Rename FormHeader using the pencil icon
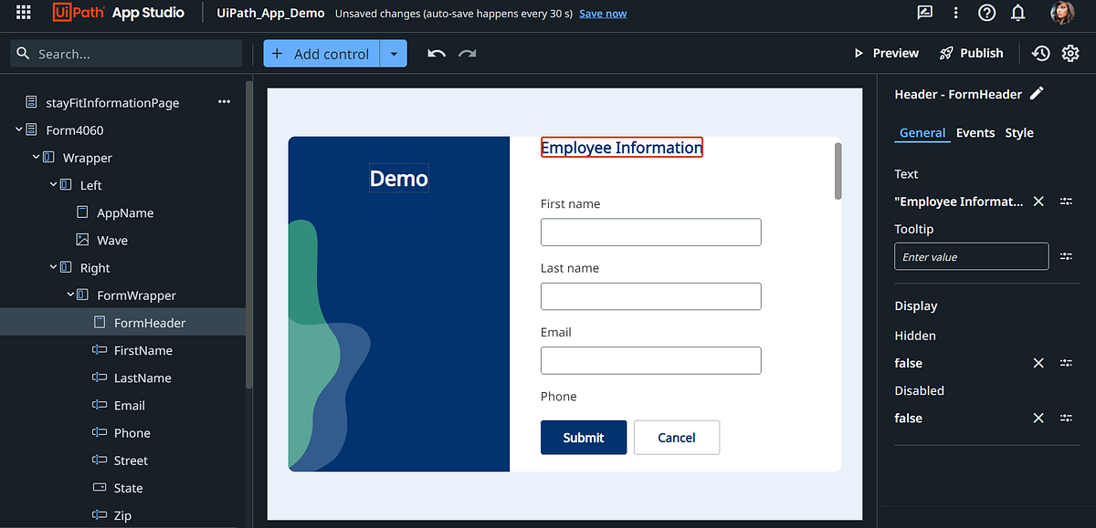 coord(1037,93)
